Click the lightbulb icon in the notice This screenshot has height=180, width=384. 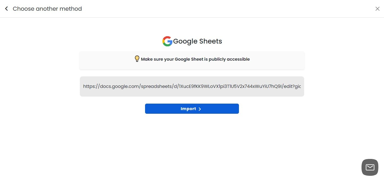coord(137,59)
